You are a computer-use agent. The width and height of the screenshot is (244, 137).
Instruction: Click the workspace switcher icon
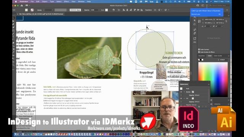203,5
